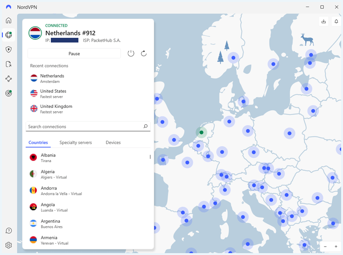
Task: Zoom out the map with minus button
Action: pos(325,247)
